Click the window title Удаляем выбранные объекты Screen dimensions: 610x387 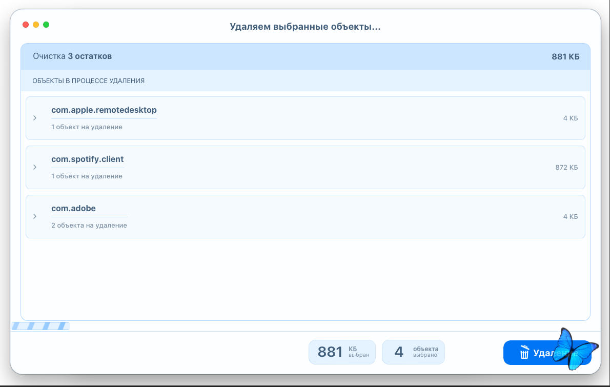(x=305, y=27)
